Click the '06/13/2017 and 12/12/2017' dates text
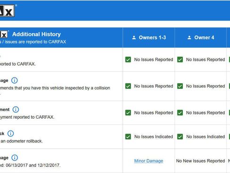Viewport: 230px width, 173px height. [x=33, y=165]
